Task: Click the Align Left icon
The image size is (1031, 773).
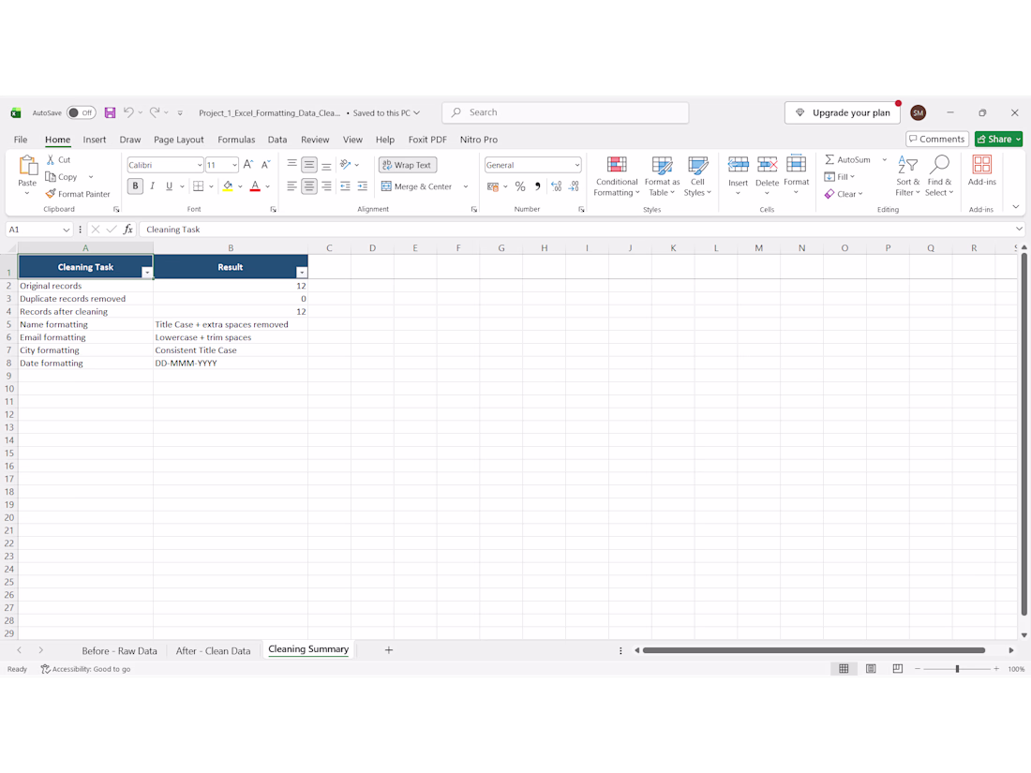Action: click(x=291, y=186)
